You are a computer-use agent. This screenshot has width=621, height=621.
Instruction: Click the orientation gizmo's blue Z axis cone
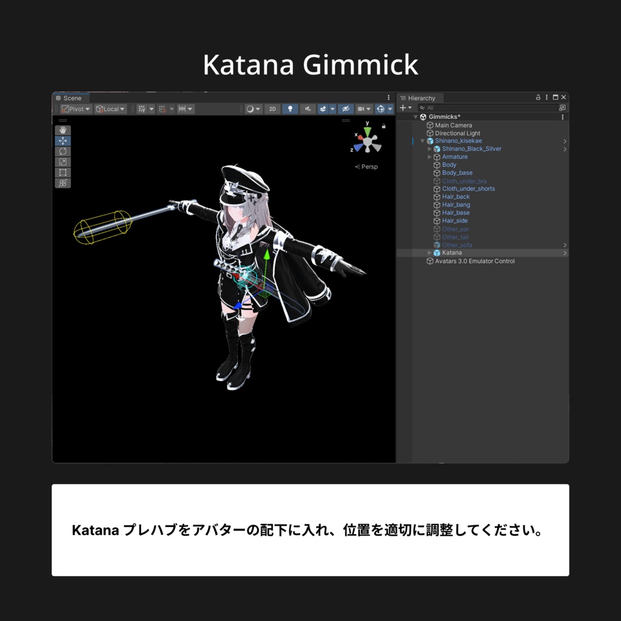358,147
